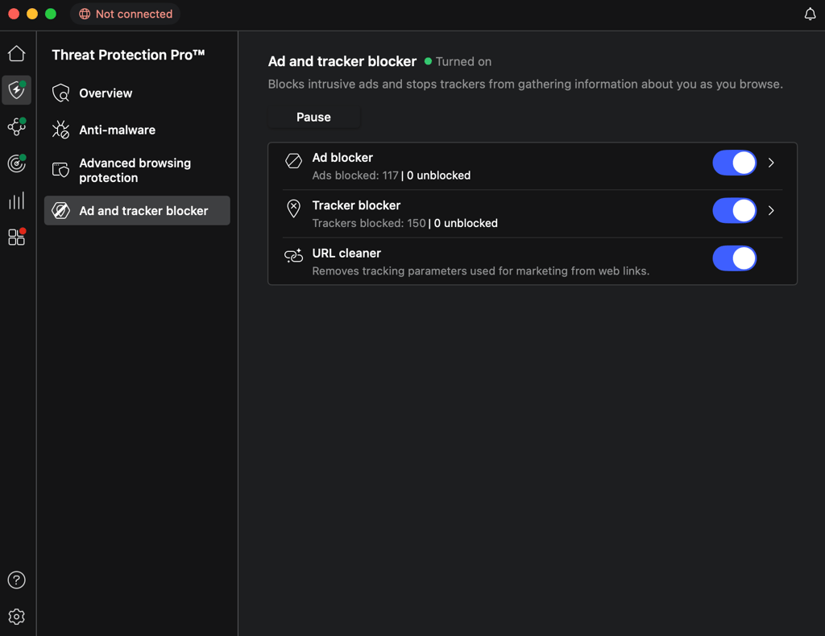
Task: Open the statistics bars icon
Action: (x=16, y=200)
